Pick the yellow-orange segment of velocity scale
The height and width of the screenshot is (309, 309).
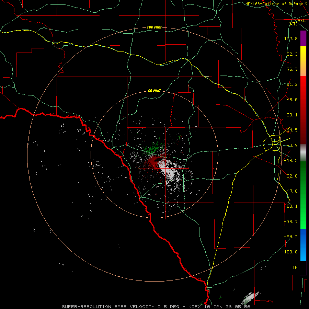point(303,61)
